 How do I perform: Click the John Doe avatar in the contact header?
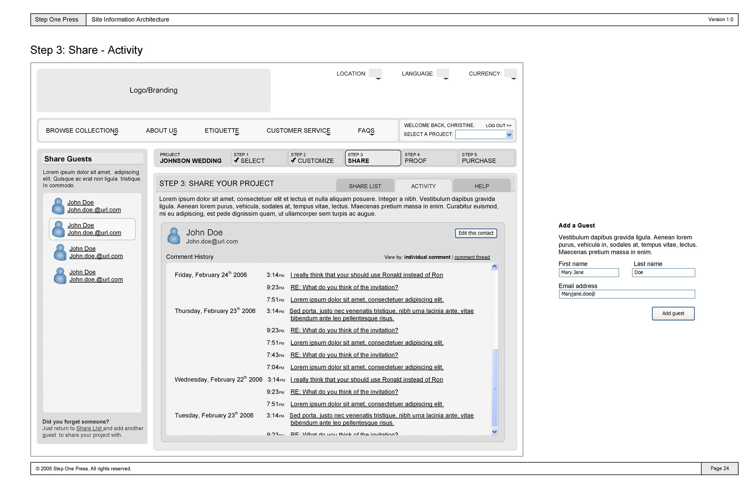[174, 236]
